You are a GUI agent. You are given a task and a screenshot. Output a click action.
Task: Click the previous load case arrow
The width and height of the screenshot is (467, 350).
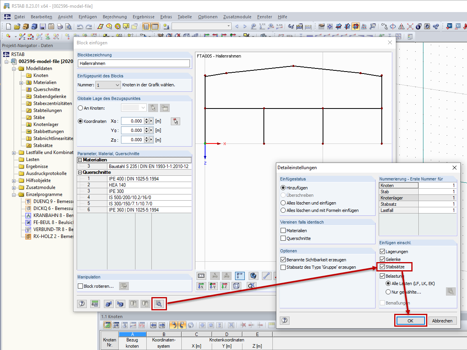[x=236, y=26]
